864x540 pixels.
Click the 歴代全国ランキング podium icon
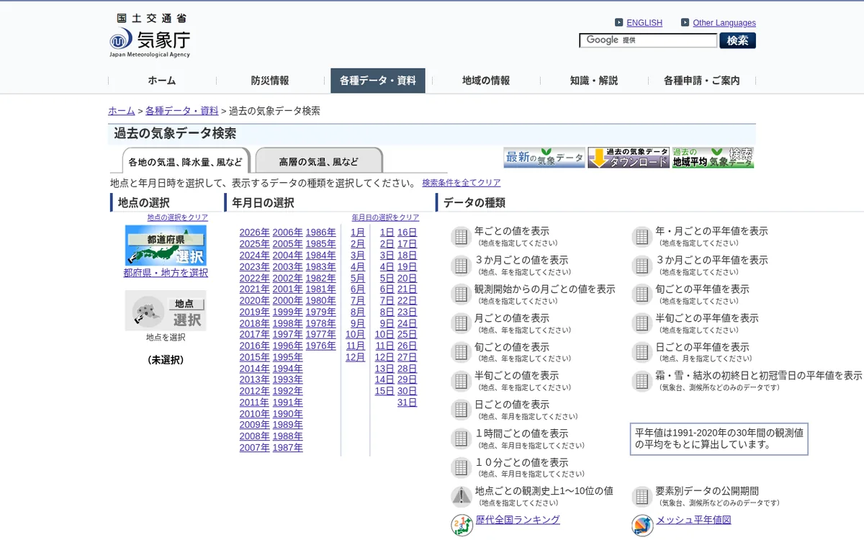[x=462, y=525]
